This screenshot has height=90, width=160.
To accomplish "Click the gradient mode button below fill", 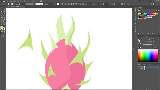I will pyautogui.click(x=3, y=32).
